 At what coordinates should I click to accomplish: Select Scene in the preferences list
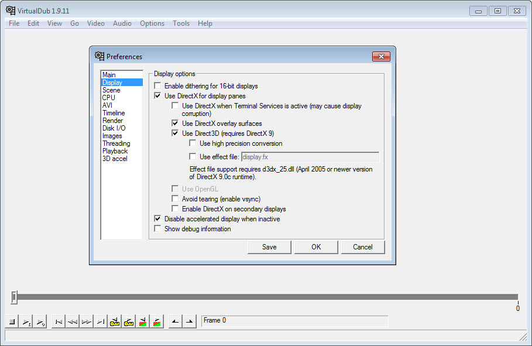[122, 90]
